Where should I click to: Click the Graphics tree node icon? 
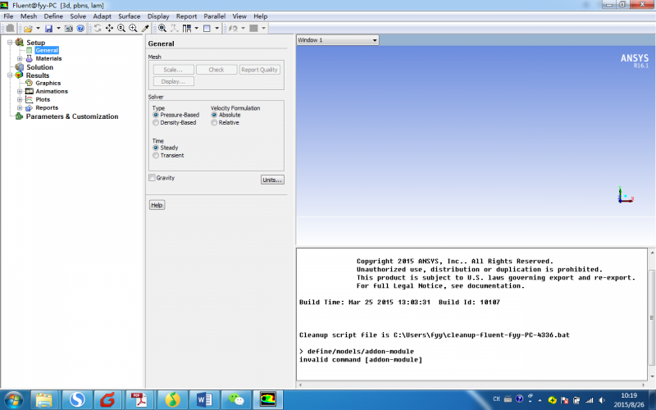30,83
